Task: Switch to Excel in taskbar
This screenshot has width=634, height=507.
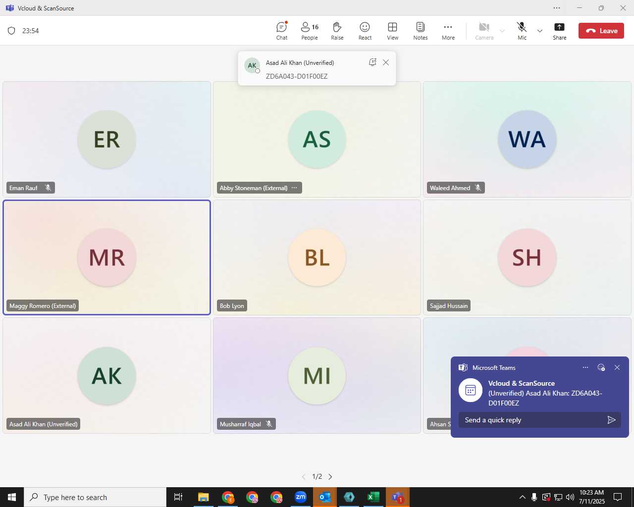Action: tap(373, 497)
